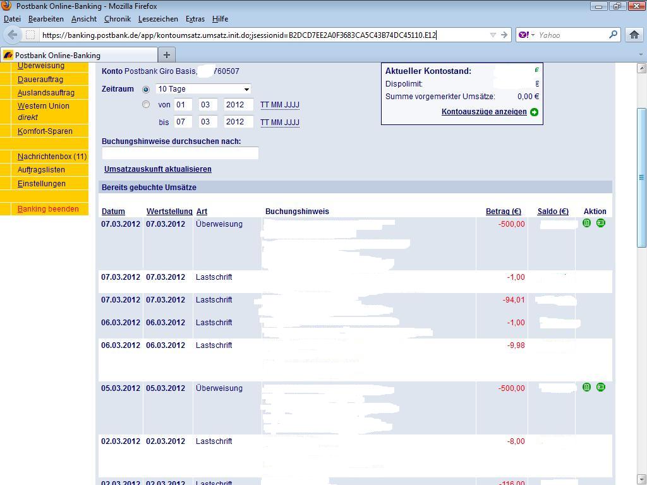Open the Zeitraum 10 Tage dropdown

[x=203, y=89]
